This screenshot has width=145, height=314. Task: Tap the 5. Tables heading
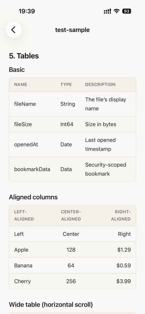(24, 56)
